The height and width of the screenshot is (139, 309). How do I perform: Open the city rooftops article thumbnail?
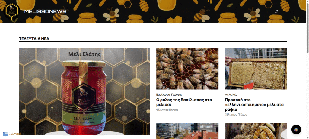tap(187, 131)
